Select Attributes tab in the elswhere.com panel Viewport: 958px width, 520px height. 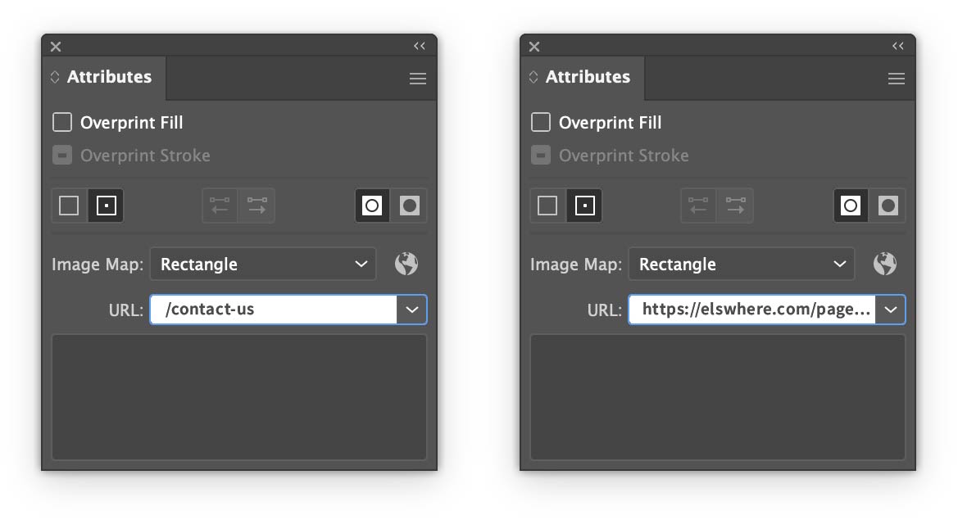[x=588, y=77]
